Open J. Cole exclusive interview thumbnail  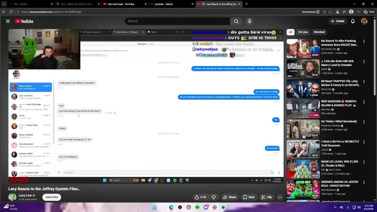pyautogui.click(x=303, y=68)
